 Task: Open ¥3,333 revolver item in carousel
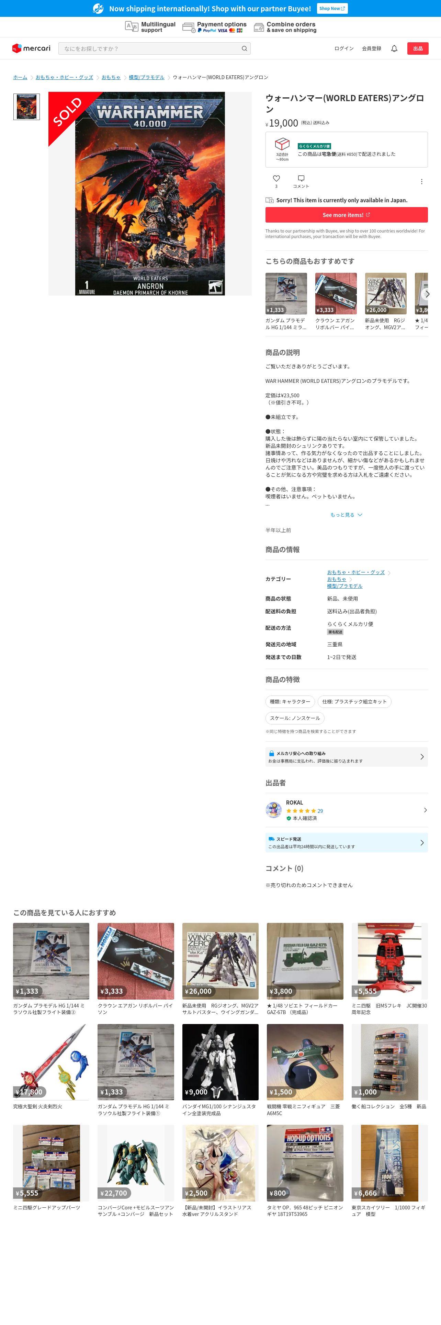point(336,301)
